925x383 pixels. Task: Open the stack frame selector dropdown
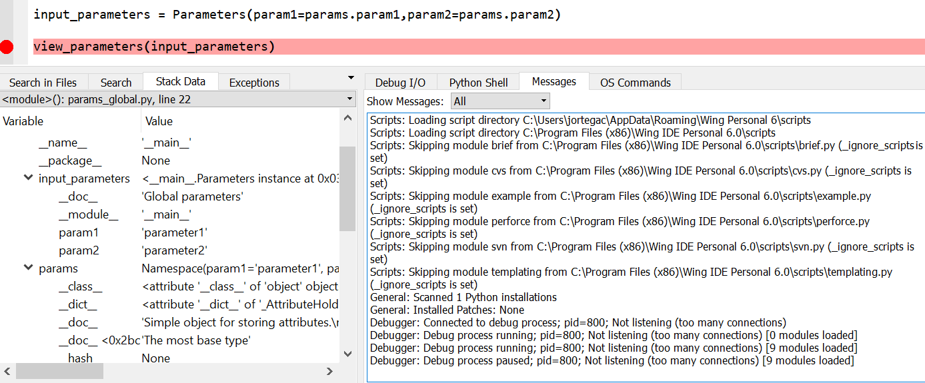click(350, 99)
